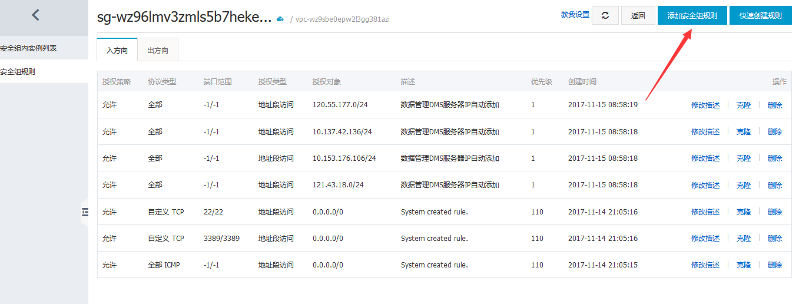This screenshot has width=799, height=304.
Task: Click the 端口范围 column header
Action: [x=217, y=81]
